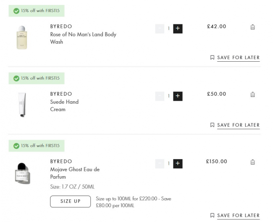Open Mojave Ghost Eau de Parfum product title
The image size is (273, 222).
(x=75, y=173)
